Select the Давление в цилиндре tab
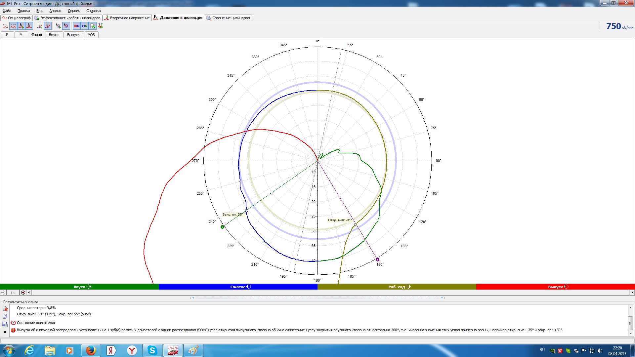 click(178, 18)
